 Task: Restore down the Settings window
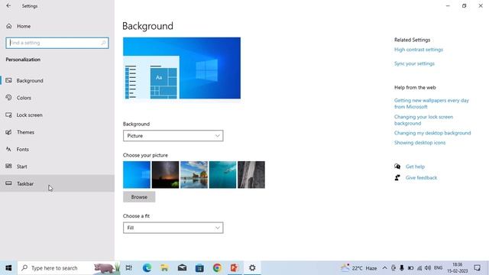point(464,5)
